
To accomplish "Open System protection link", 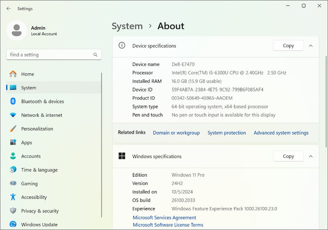I will (x=227, y=133).
